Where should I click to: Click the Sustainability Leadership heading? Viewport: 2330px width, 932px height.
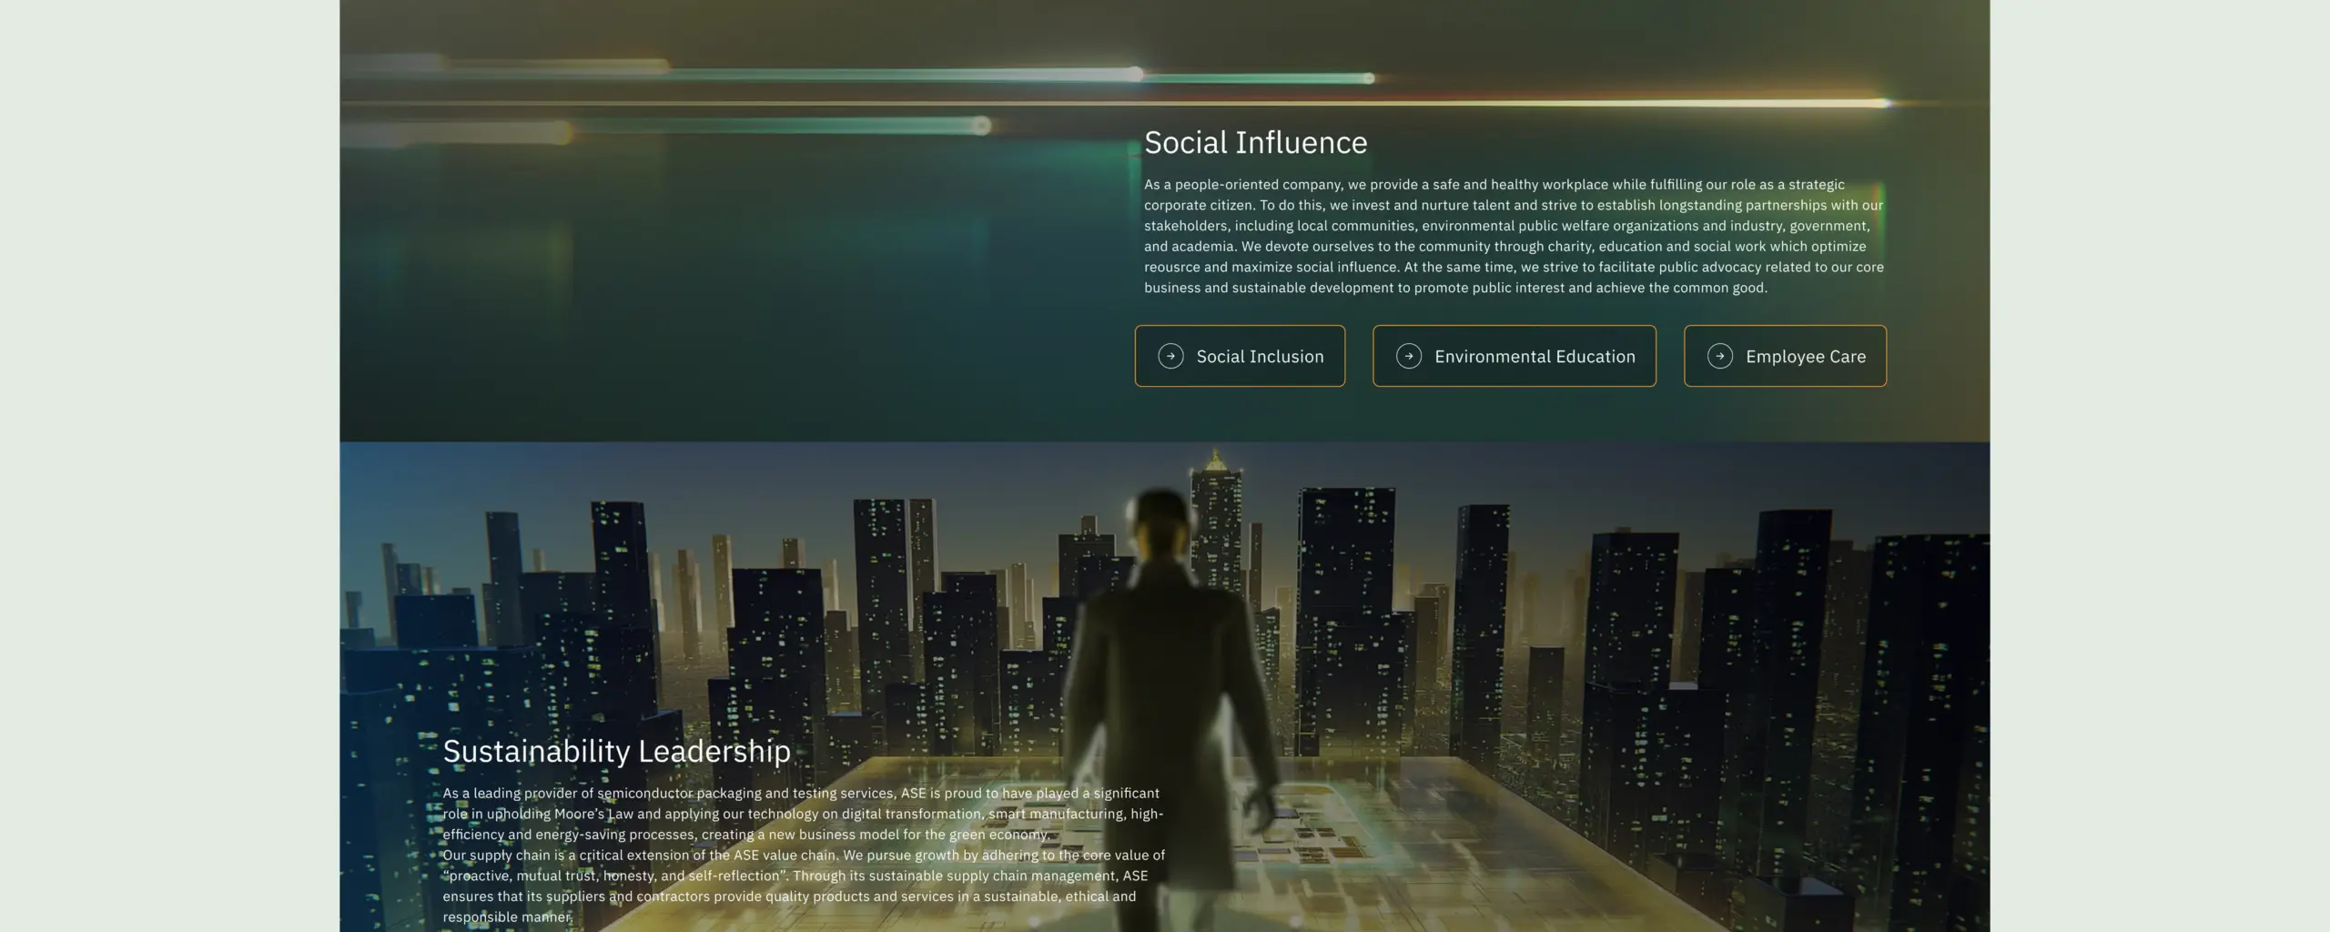click(616, 752)
